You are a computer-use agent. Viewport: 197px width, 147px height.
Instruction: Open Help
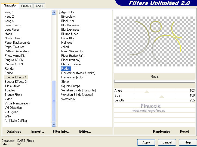click(x=187, y=142)
